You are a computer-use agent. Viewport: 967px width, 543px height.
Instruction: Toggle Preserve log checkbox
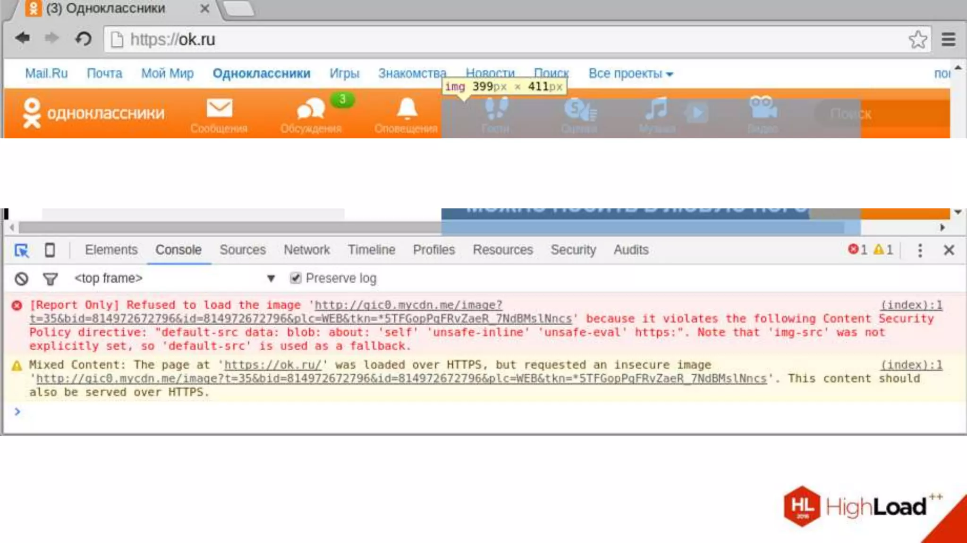coord(296,278)
